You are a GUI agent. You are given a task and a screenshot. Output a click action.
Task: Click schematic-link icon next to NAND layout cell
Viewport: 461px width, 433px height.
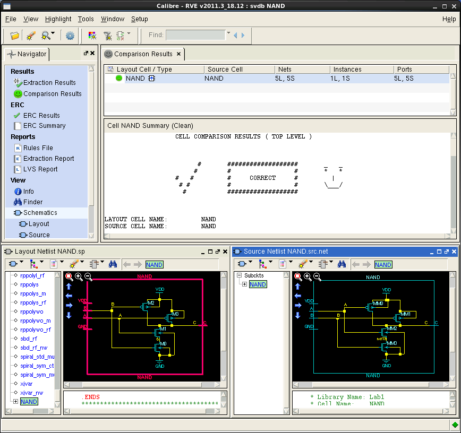point(152,79)
